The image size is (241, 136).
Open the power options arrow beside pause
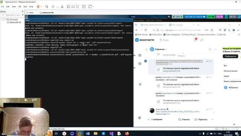(x=41, y=7)
